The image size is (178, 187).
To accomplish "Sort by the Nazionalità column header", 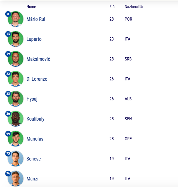I will [x=134, y=7].
